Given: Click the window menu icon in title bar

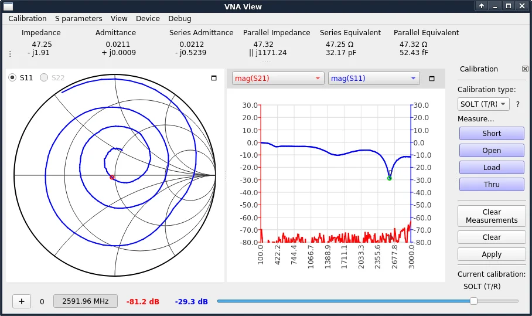Looking at the screenshot, I should point(8,6).
